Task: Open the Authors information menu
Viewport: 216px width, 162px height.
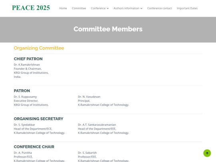Action: click(126, 8)
